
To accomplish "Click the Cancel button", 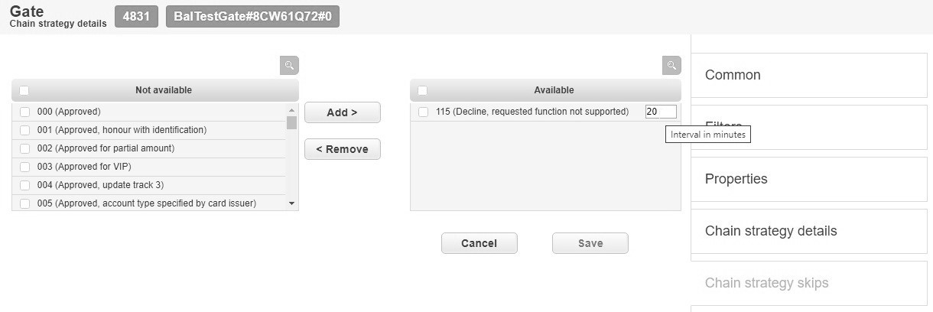I will [x=480, y=243].
